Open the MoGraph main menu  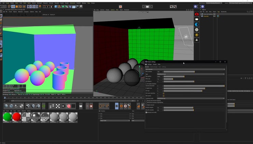coord(39,3)
